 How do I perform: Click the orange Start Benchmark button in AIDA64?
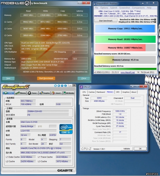tap(46, 78)
